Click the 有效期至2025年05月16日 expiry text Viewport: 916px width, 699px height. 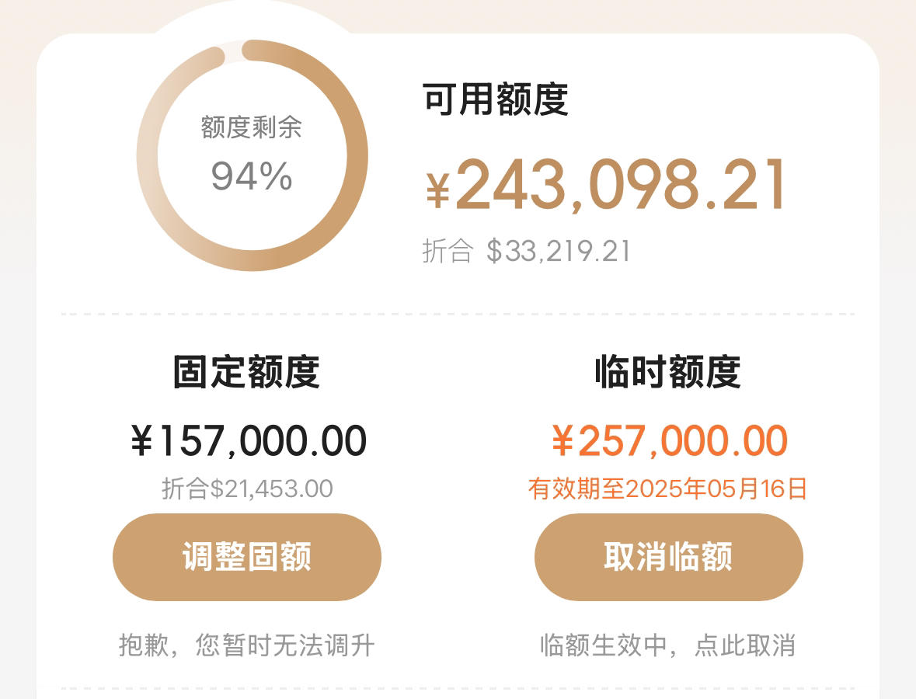click(x=667, y=489)
